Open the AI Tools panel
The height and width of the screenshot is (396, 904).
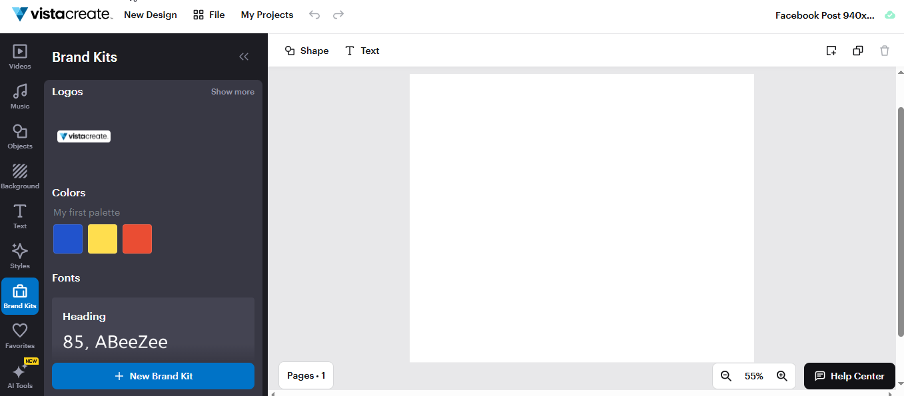(x=20, y=376)
